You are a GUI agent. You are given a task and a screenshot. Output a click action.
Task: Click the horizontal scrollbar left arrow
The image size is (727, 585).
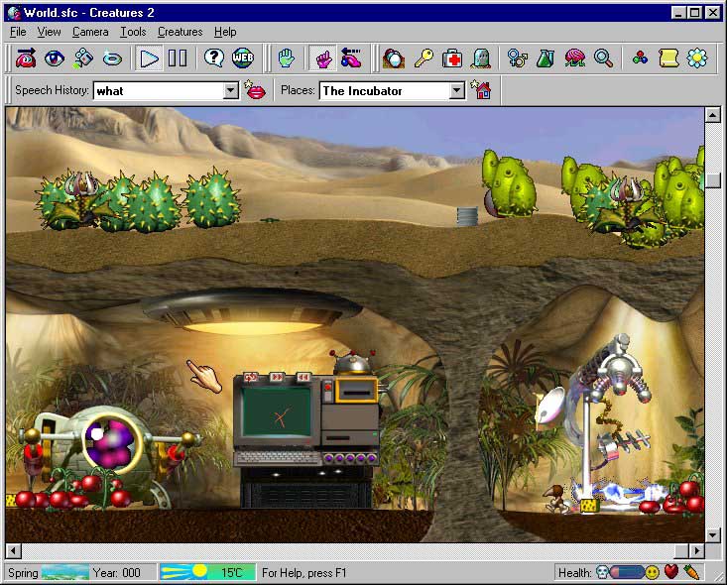(14, 550)
